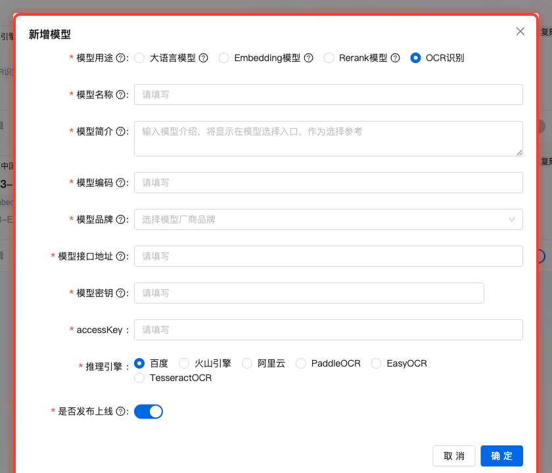Open the 是否发布上线 help tooltip icon
The width and height of the screenshot is (552, 473).
tap(121, 411)
